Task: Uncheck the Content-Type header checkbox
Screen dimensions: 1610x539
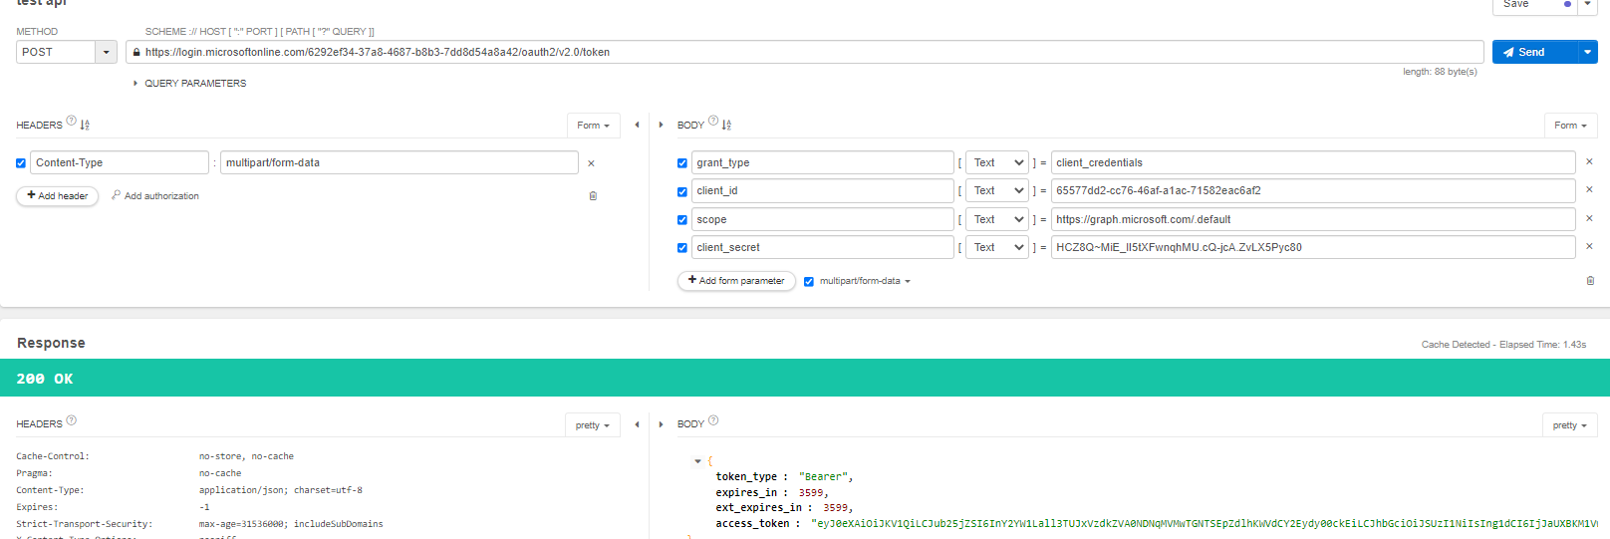Action: coord(21,163)
